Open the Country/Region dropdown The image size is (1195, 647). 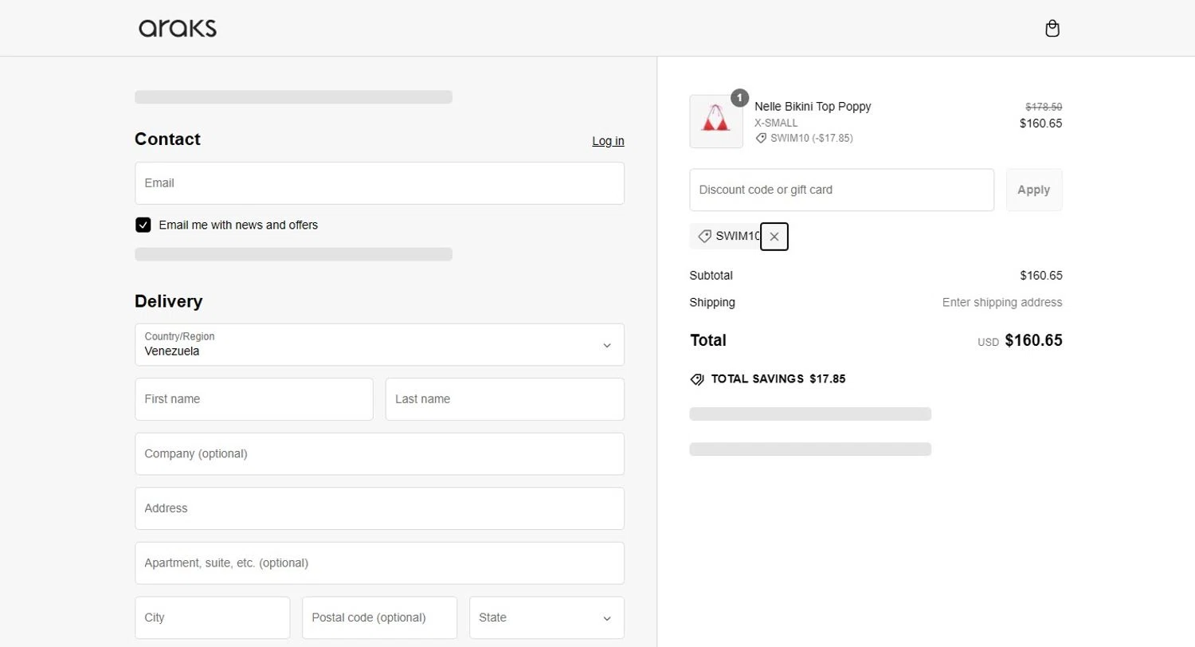click(379, 344)
